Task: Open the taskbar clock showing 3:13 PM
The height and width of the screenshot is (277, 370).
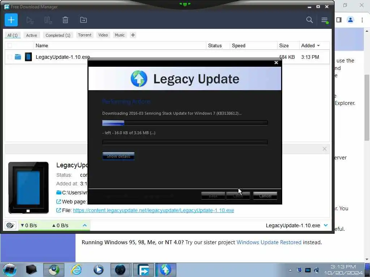Action: 343,270
